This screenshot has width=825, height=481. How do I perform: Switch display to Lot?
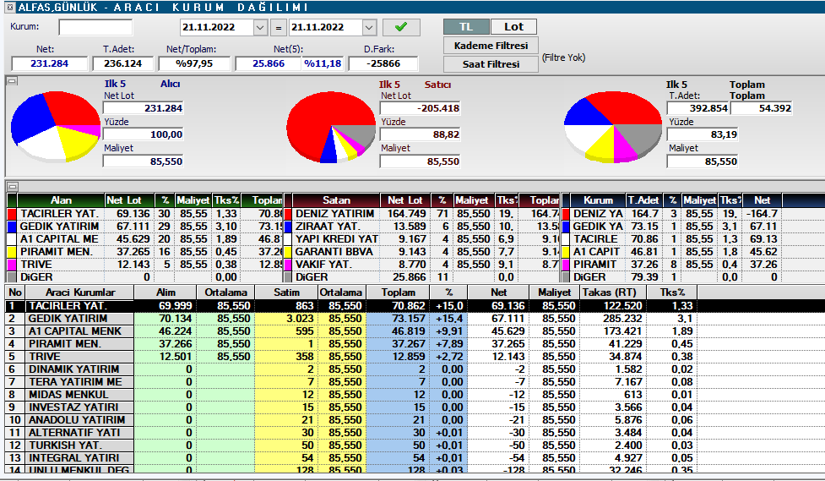tap(513, 27)
